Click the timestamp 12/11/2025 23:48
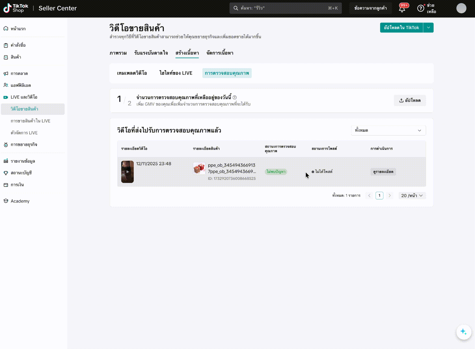The height and width of the screenshot is (349, 475). pyautogui.click(x=154, y=164)
